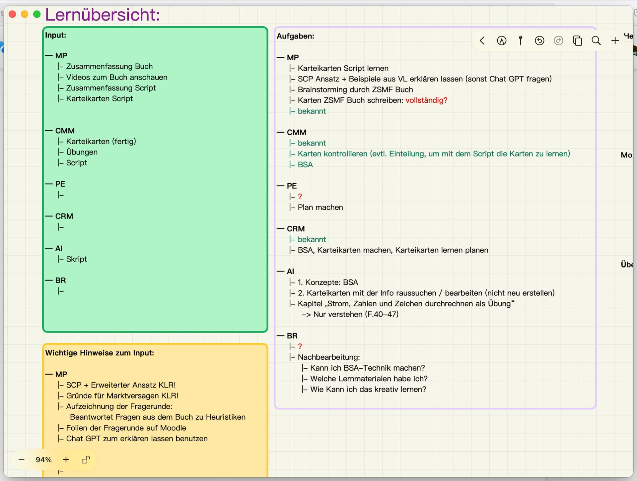Click 'Karteikarten (fertig)' under CMM

click(101, 141)
